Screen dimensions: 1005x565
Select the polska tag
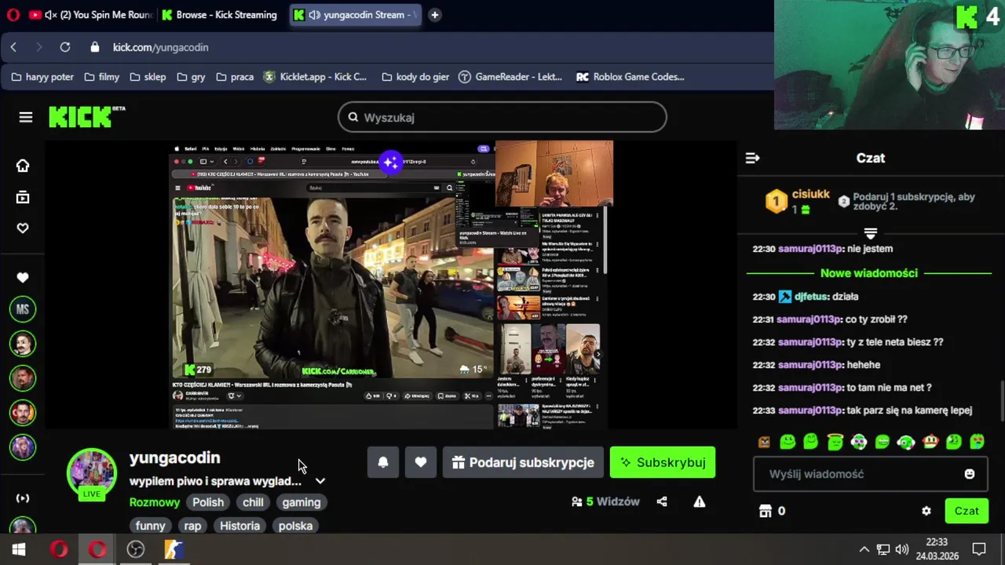pyautogui.click(x=295, y=526)
